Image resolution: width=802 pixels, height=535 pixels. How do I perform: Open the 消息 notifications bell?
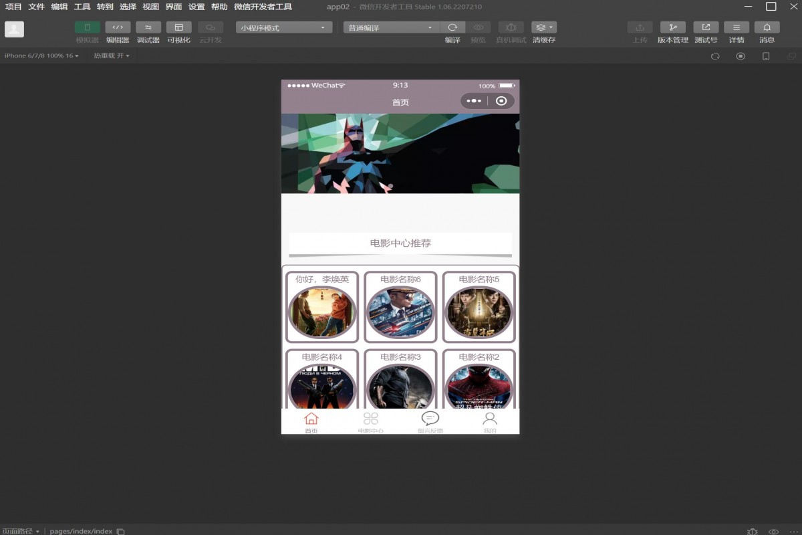(767, 27)
